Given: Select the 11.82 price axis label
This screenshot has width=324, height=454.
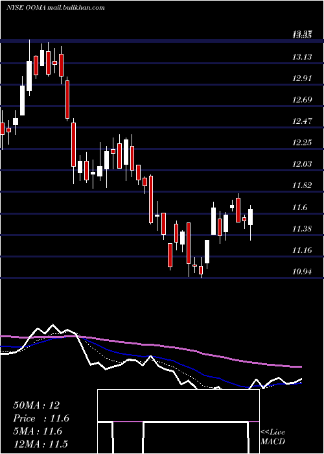Looking at the screenshot, I should (x=302, y=185).
